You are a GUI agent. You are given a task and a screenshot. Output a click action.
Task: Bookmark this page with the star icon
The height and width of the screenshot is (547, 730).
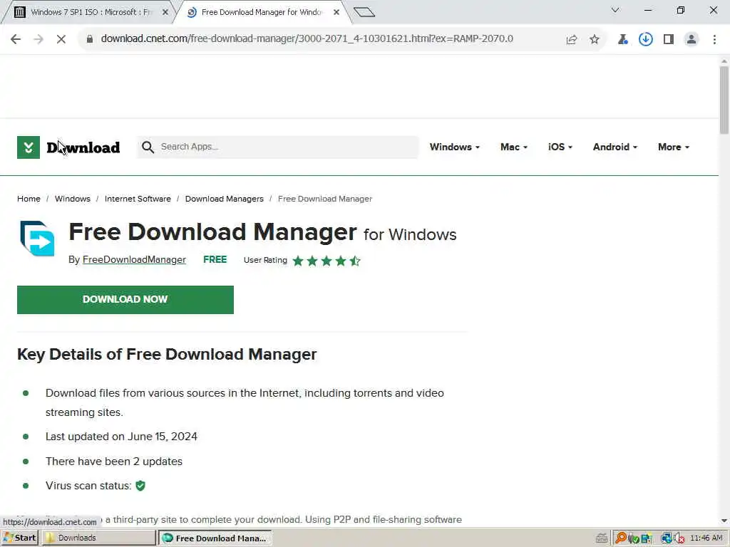(595, 40)
